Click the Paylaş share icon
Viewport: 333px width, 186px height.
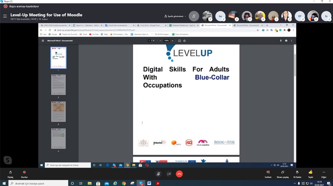pos(10,173)
